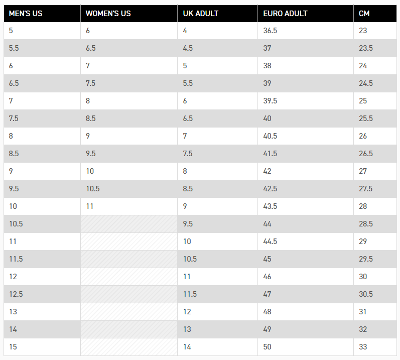400x360 pixels.
Task: Select Euro Adult 36.5 cell
Action: coord(306,31)
